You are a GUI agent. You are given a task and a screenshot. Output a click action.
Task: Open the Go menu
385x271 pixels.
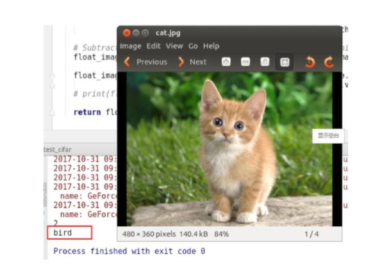tap(193, 46)
